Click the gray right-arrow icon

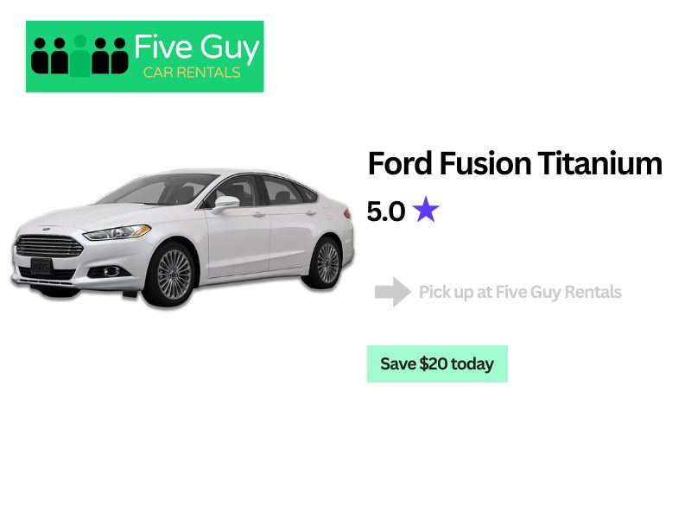coord(393,292)
